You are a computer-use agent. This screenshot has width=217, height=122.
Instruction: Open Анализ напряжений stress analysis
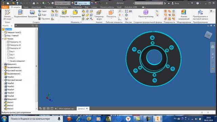(x=184, y=15)
